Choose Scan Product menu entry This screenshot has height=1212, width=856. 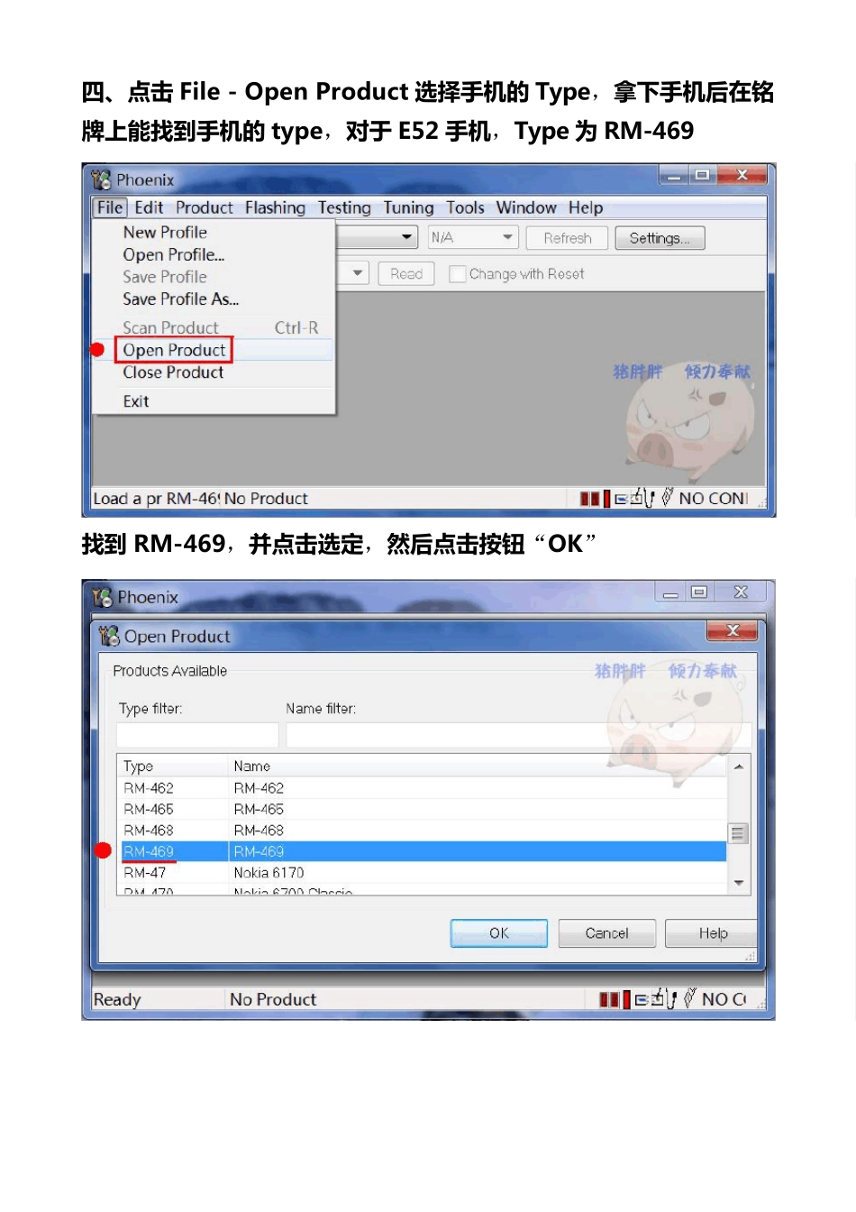171,327
